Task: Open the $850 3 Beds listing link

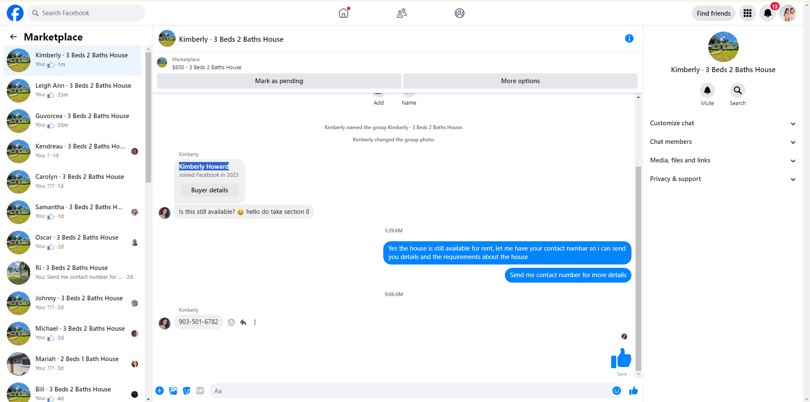Action: point(207,67)
